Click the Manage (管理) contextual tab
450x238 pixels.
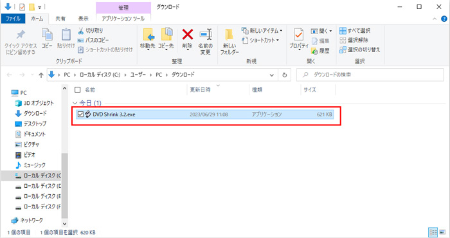tap(123, 8)
